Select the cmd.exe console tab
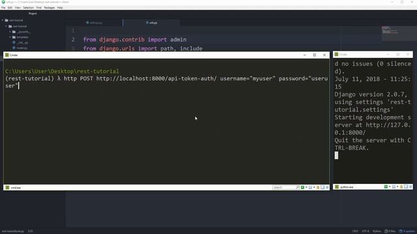 click(x=13, y=188)
